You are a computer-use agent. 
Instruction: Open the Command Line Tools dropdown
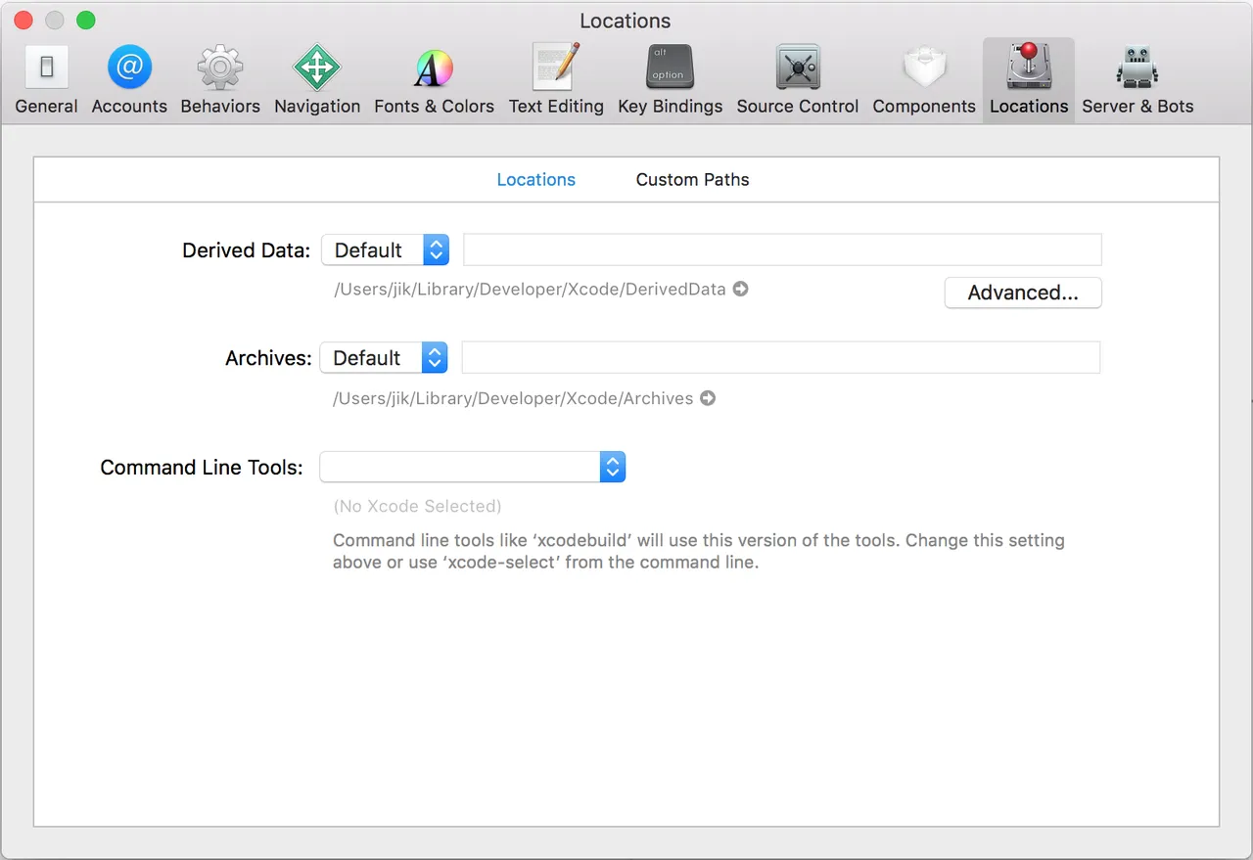pos(472,467)
